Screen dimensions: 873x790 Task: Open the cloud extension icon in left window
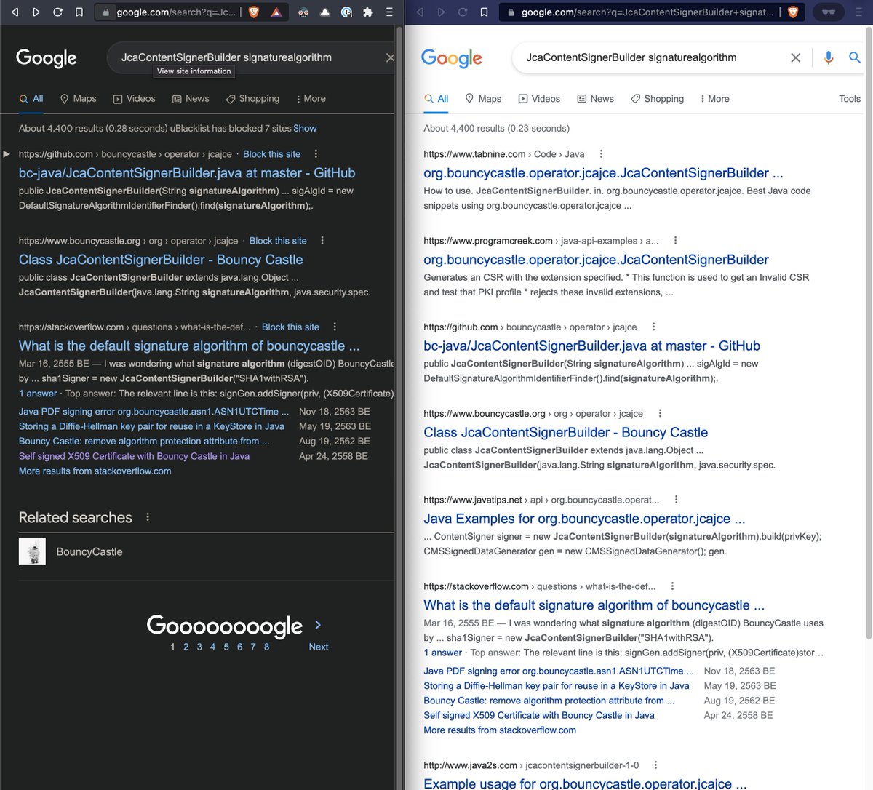pyautogui.click(x=324, y=12)
